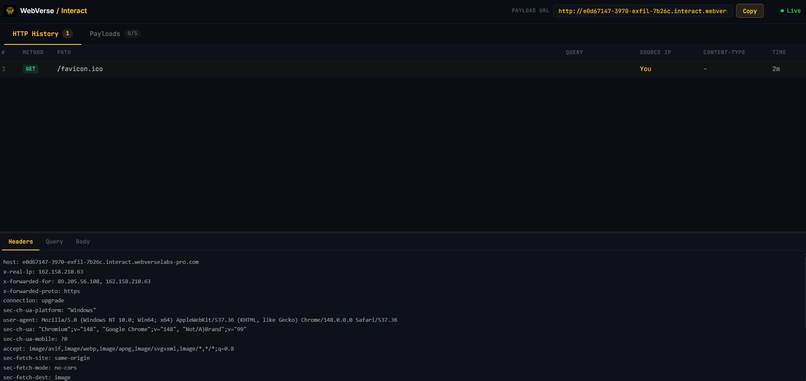Click the x-forwarded-for header line
The height and width of the screenshot is (381, 806).
[77, 282]
